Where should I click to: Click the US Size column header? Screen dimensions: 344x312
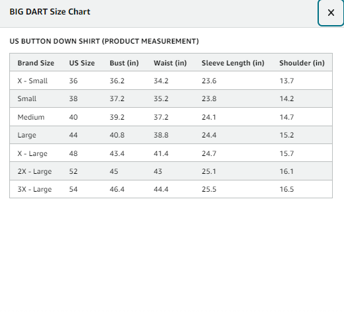[x=82, y=63]
